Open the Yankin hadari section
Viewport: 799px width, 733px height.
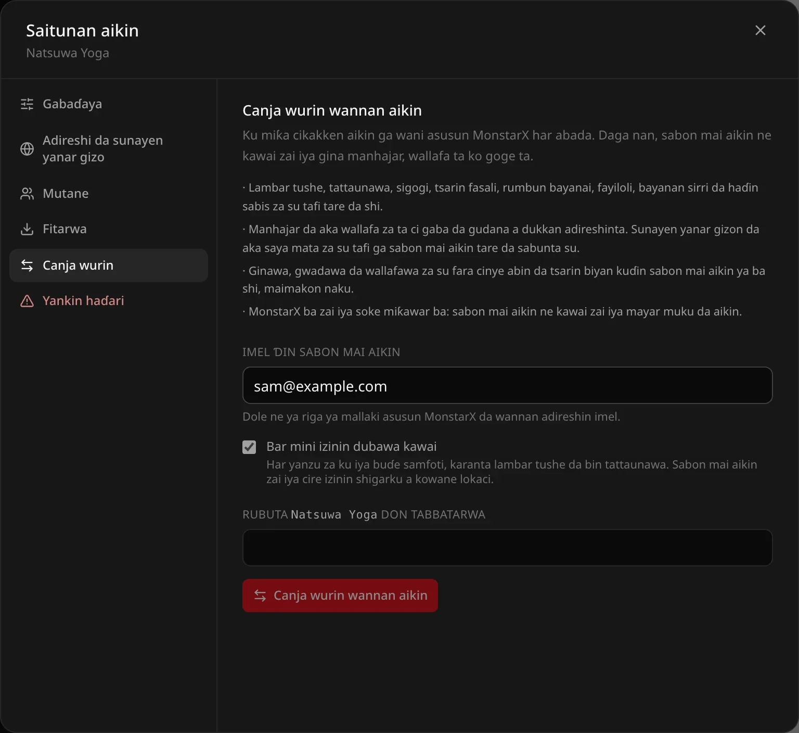pos(108,301)
